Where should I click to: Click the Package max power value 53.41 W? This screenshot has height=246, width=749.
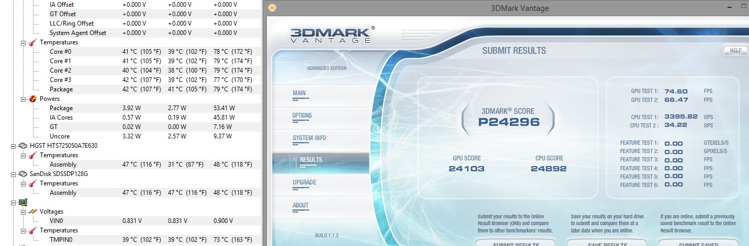[225, 108]
